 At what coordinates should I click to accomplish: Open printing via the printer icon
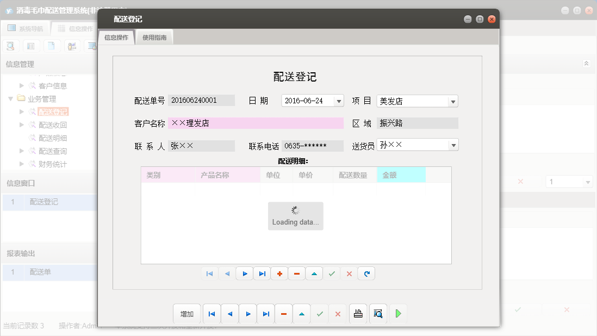point(358,314)
